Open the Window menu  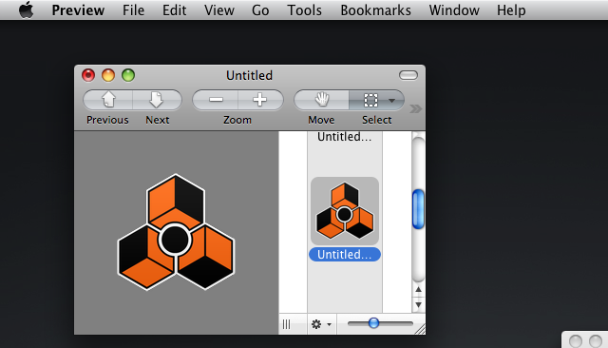(454, 10)
